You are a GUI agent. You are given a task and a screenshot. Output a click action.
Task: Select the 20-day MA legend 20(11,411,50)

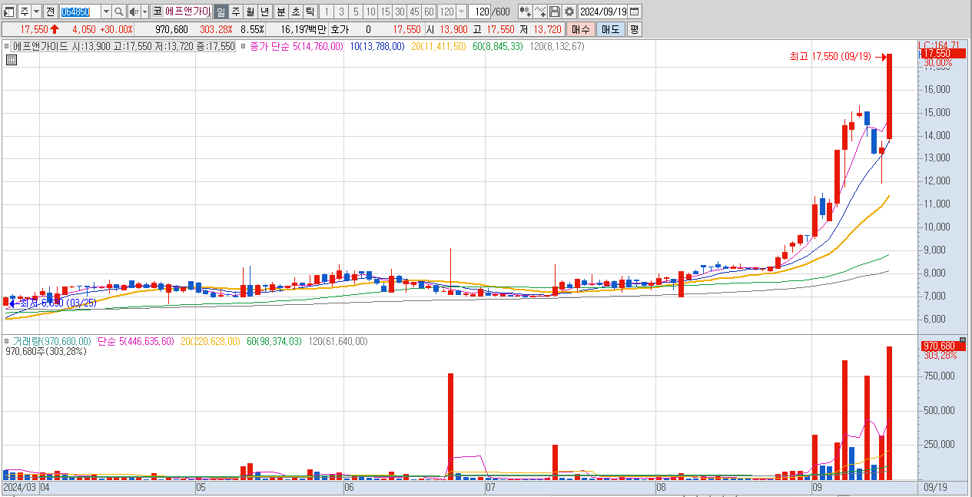pyautogui.click(x=439, y=47)
